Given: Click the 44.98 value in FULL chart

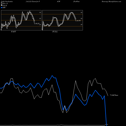Looking at the screenshot, I should [78, 21].
